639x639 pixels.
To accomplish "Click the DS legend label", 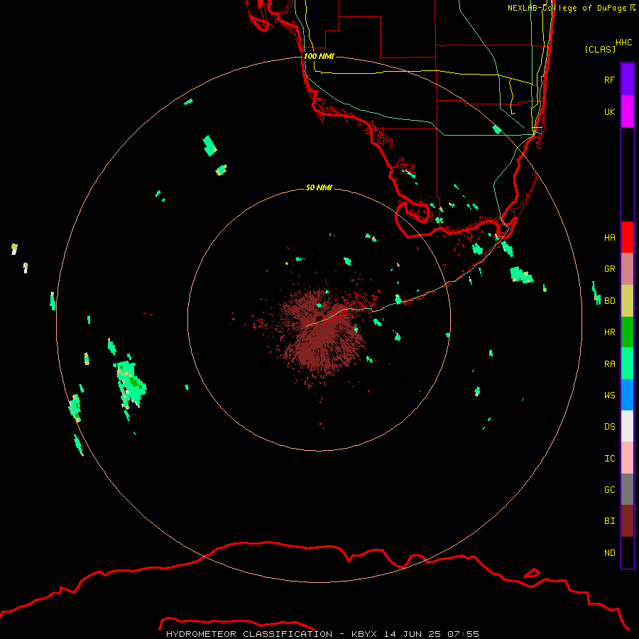I will (x=609, y=427).
